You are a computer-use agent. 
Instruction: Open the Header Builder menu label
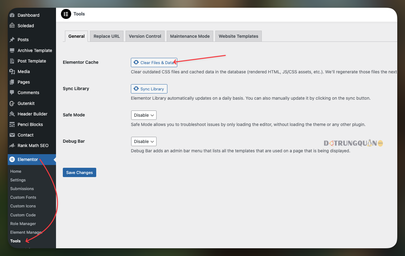point(32,114)
